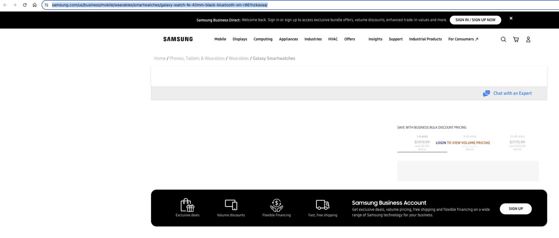Click the account profile icon

coord(528,39)
